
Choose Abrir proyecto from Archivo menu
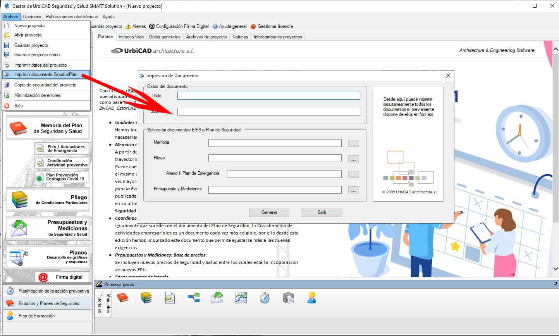click(46, 35)
